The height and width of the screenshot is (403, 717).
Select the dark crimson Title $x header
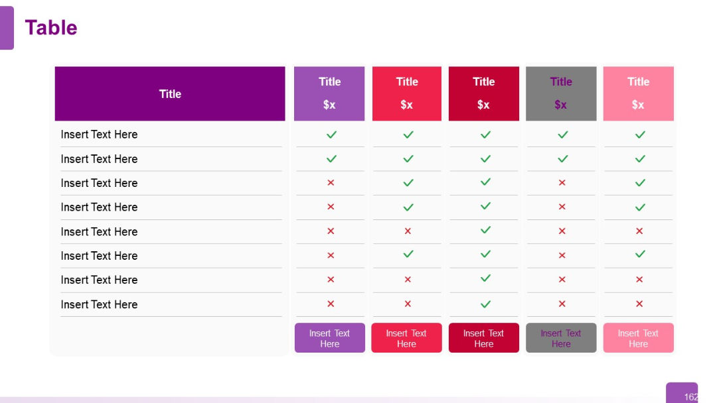(x=484, y=93)
